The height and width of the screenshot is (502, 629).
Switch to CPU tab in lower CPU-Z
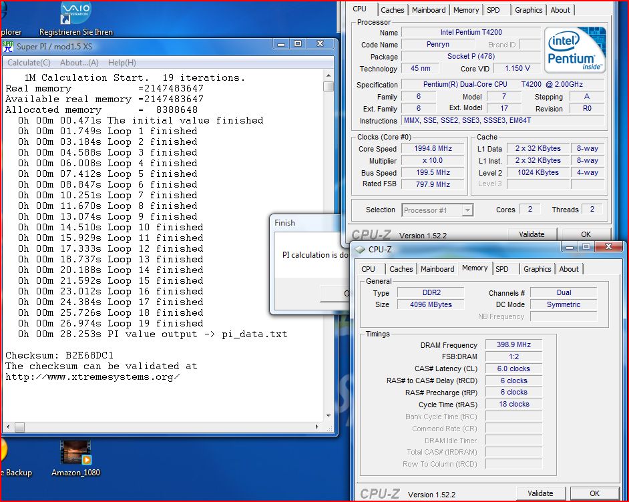(x=368, y=269)
